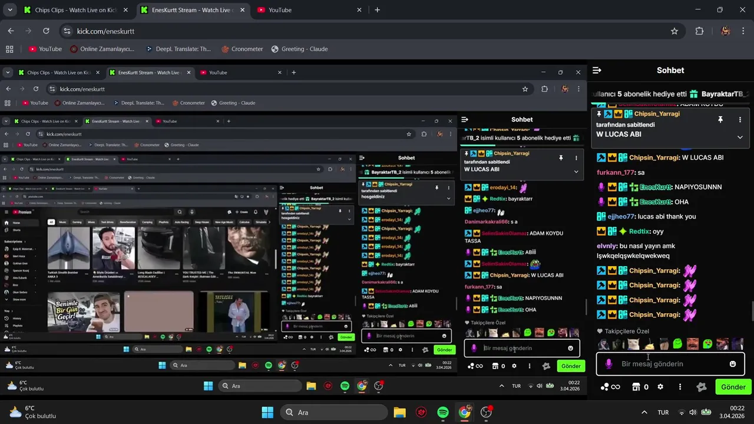Focus the outer kick.com/eneskurtt address bar
Image resolution: width=754 pixels, height=424 pixels.
[370, 31]
